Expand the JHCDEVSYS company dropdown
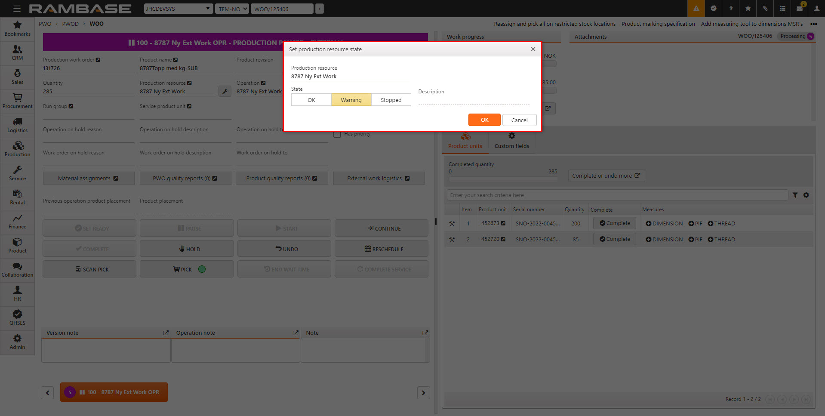The image size is (825, 416). tap(178, 9)
